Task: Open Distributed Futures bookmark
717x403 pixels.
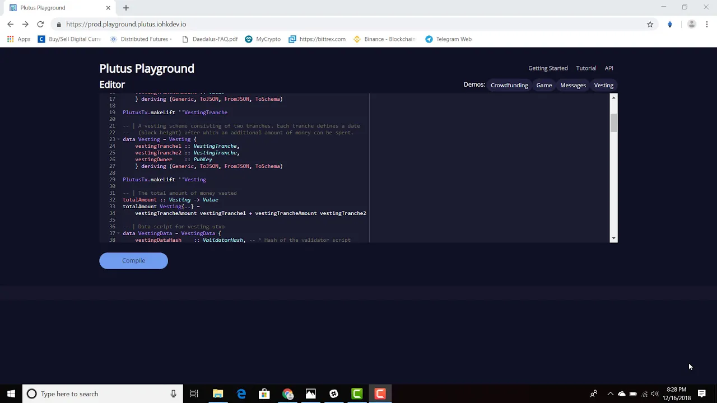Action: (x=141, y=39)
